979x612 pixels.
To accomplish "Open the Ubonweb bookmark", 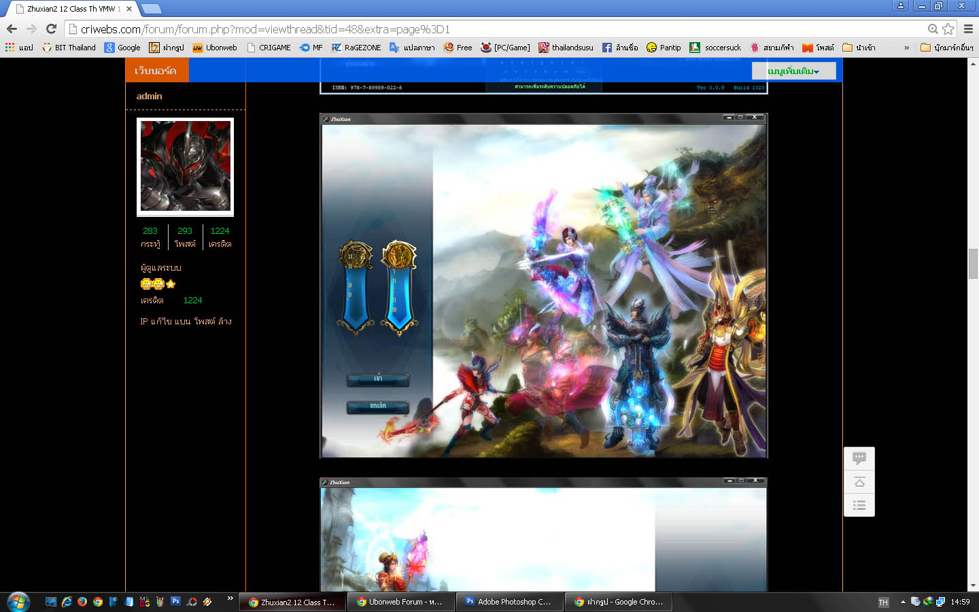I will tap(215, 48).
